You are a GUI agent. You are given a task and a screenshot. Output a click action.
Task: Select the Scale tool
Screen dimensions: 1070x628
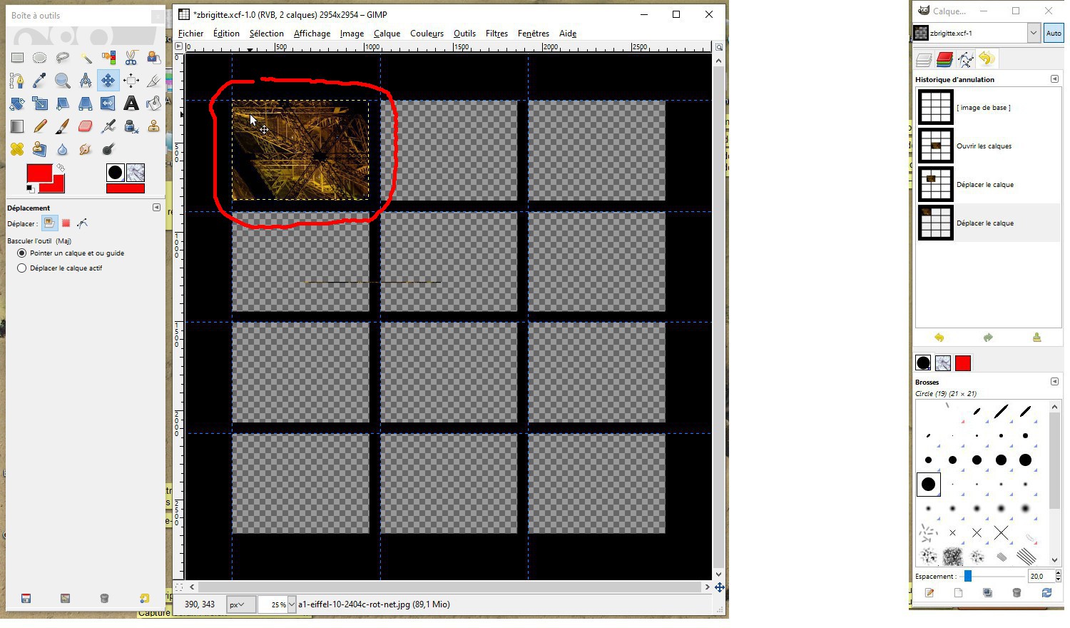click(x=40, y=103)
